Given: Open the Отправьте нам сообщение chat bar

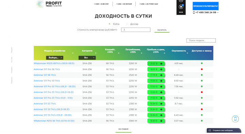Looking at the screenshot, I should 224,130.
